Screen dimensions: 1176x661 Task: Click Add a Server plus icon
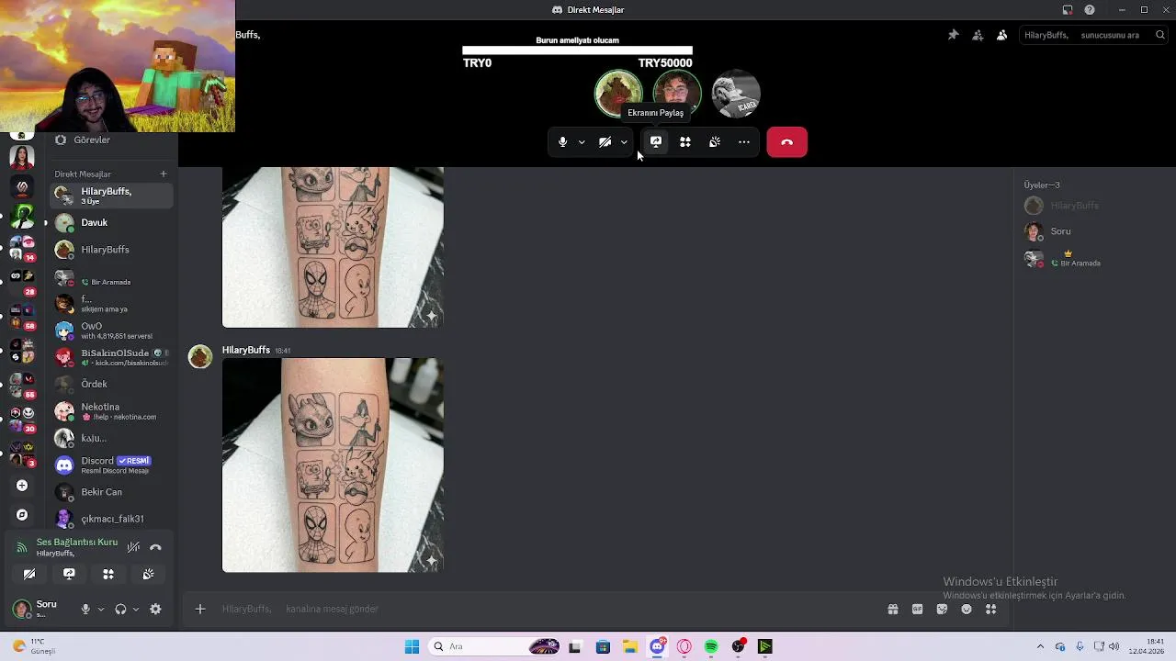(22, 486)
